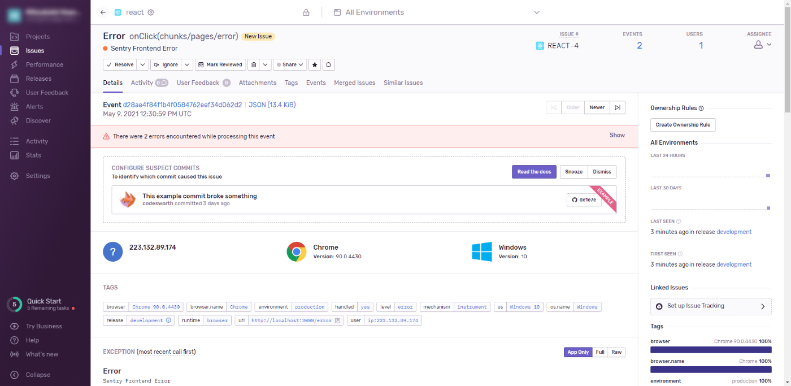Subscribe using the bell icon
This screenshot has width=791, height=386.
tap(329, 64)
